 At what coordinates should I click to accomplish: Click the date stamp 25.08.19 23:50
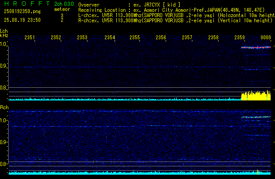click(22, 20)
